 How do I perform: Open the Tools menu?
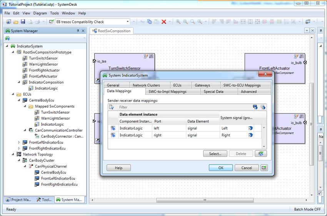[54, 13]
